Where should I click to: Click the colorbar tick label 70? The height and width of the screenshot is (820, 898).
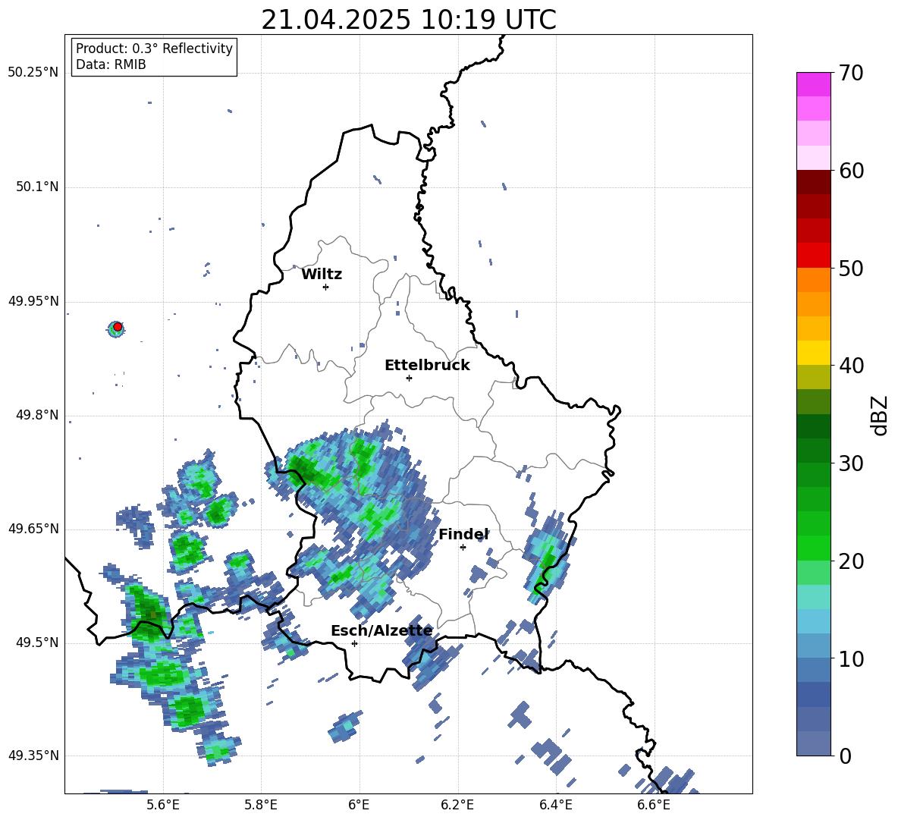(851, 73)
